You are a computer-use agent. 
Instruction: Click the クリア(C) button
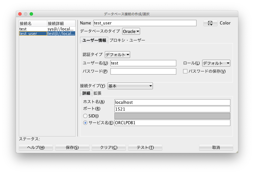click(x=109, y=148)
